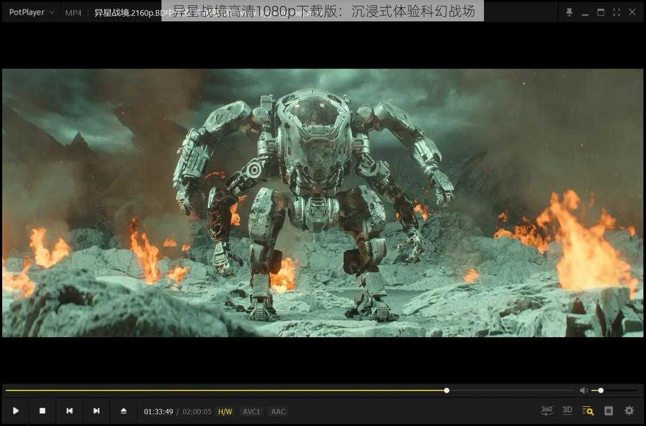This screenshot has width=646, height=426.
Task: Click the MP4 format label
Action: 74,13
